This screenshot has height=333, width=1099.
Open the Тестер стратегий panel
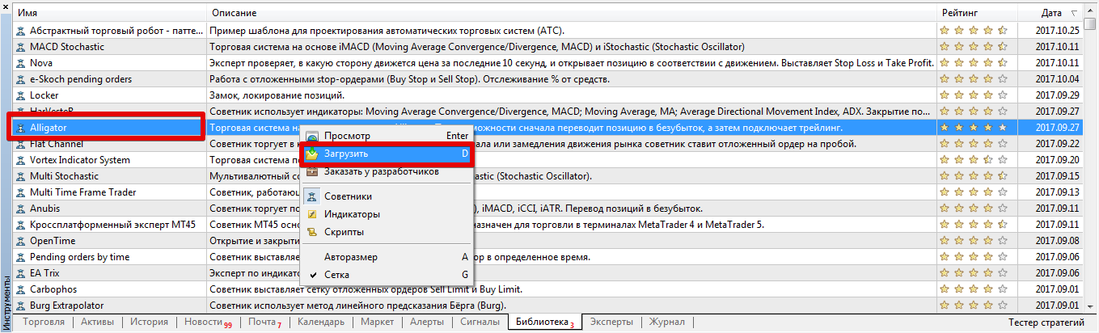pos(1046,323)
